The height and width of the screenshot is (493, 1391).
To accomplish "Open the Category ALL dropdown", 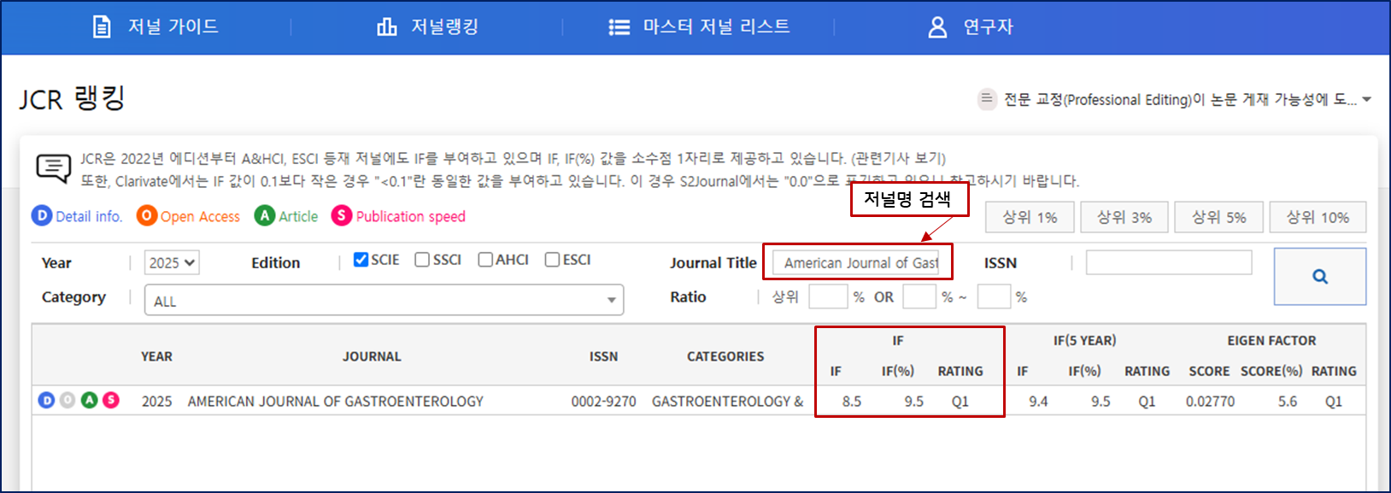I will click(x=384, y=300).
